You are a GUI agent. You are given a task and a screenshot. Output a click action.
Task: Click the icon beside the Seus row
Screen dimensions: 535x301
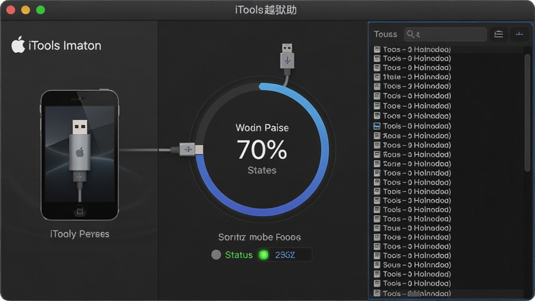point(377,265)
